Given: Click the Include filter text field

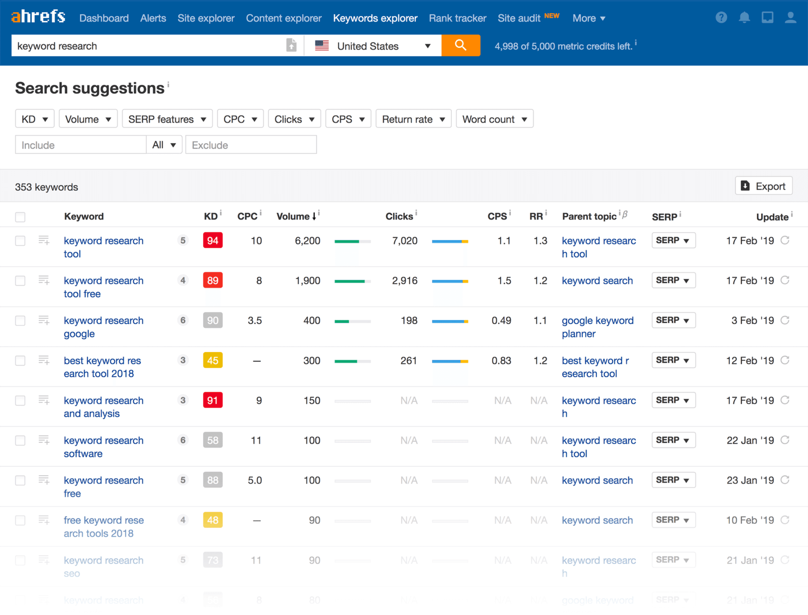Looking at the screenshot, I should pyautogui.click(x=81, y=145).
